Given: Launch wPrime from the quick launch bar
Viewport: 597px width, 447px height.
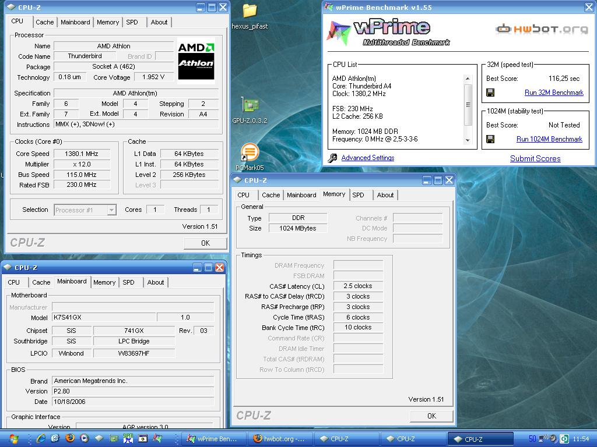Looking at the screenshot, I should [x=157, y=438].
